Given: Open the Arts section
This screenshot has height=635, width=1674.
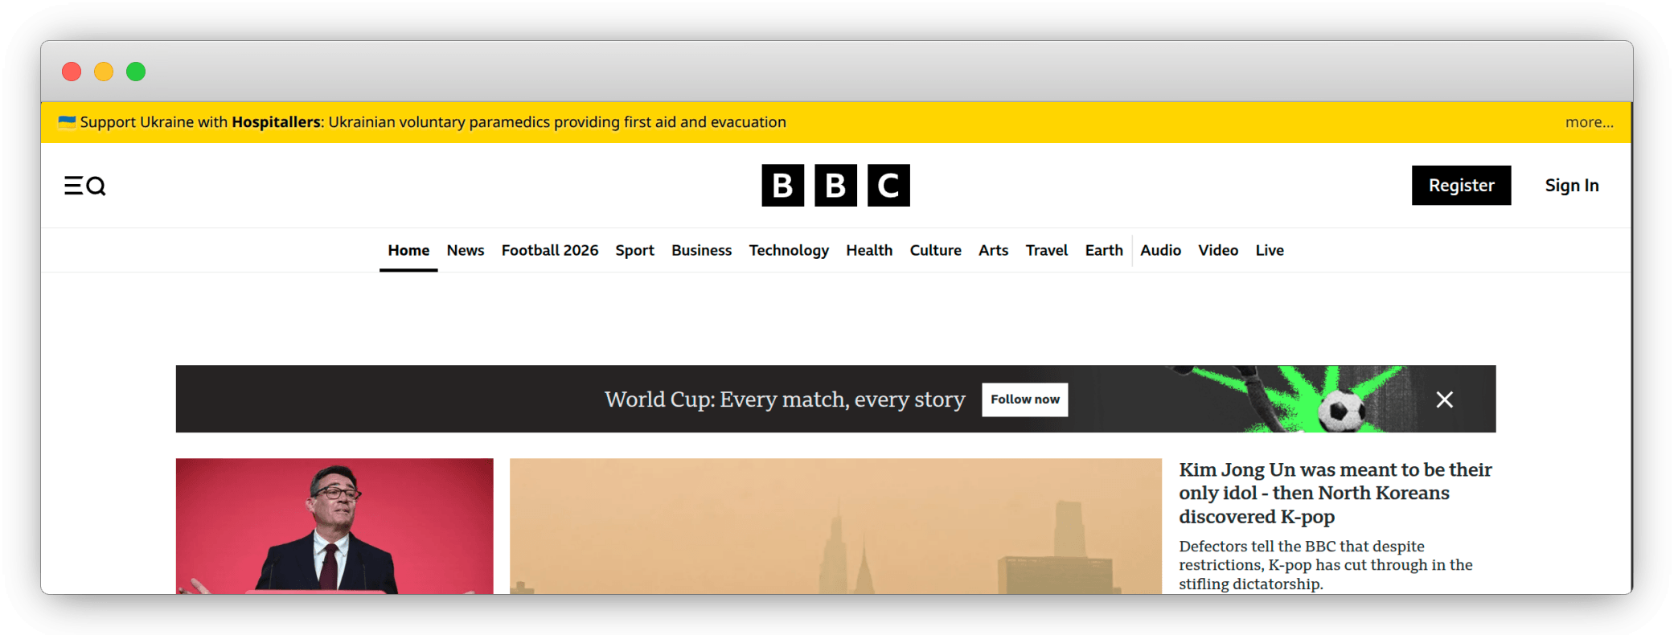Looking at the screenshot, I should [x=993, y=250].
